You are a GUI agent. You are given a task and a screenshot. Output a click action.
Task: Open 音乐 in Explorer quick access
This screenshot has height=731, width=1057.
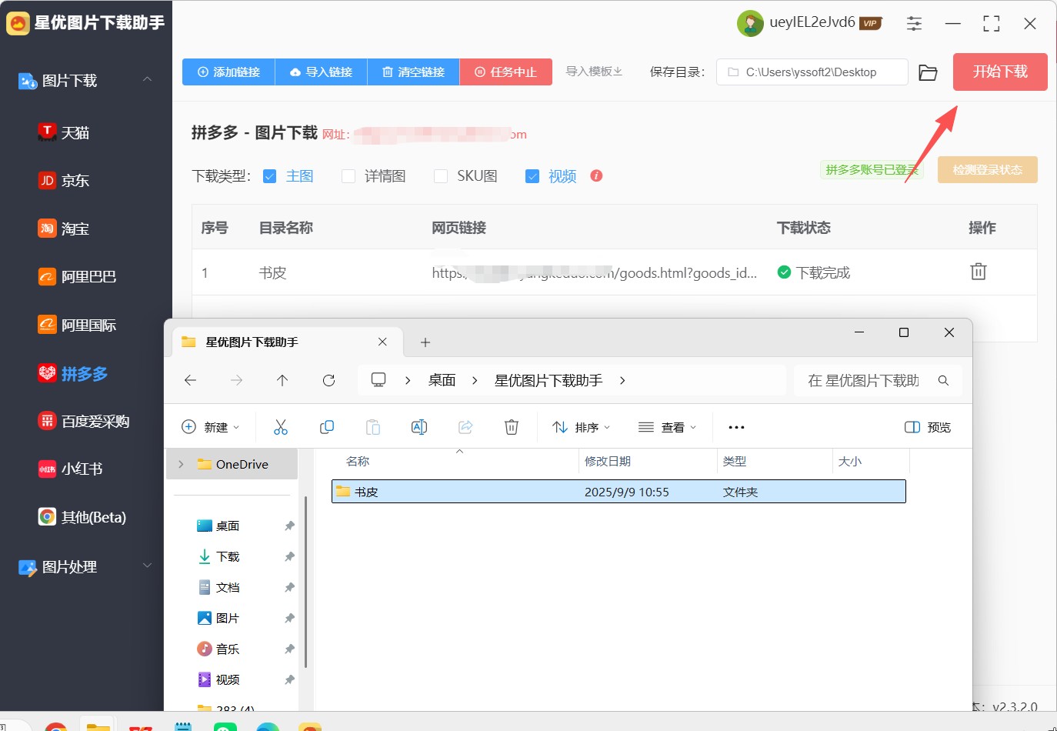pyautogui.click(x=228, y=649)
